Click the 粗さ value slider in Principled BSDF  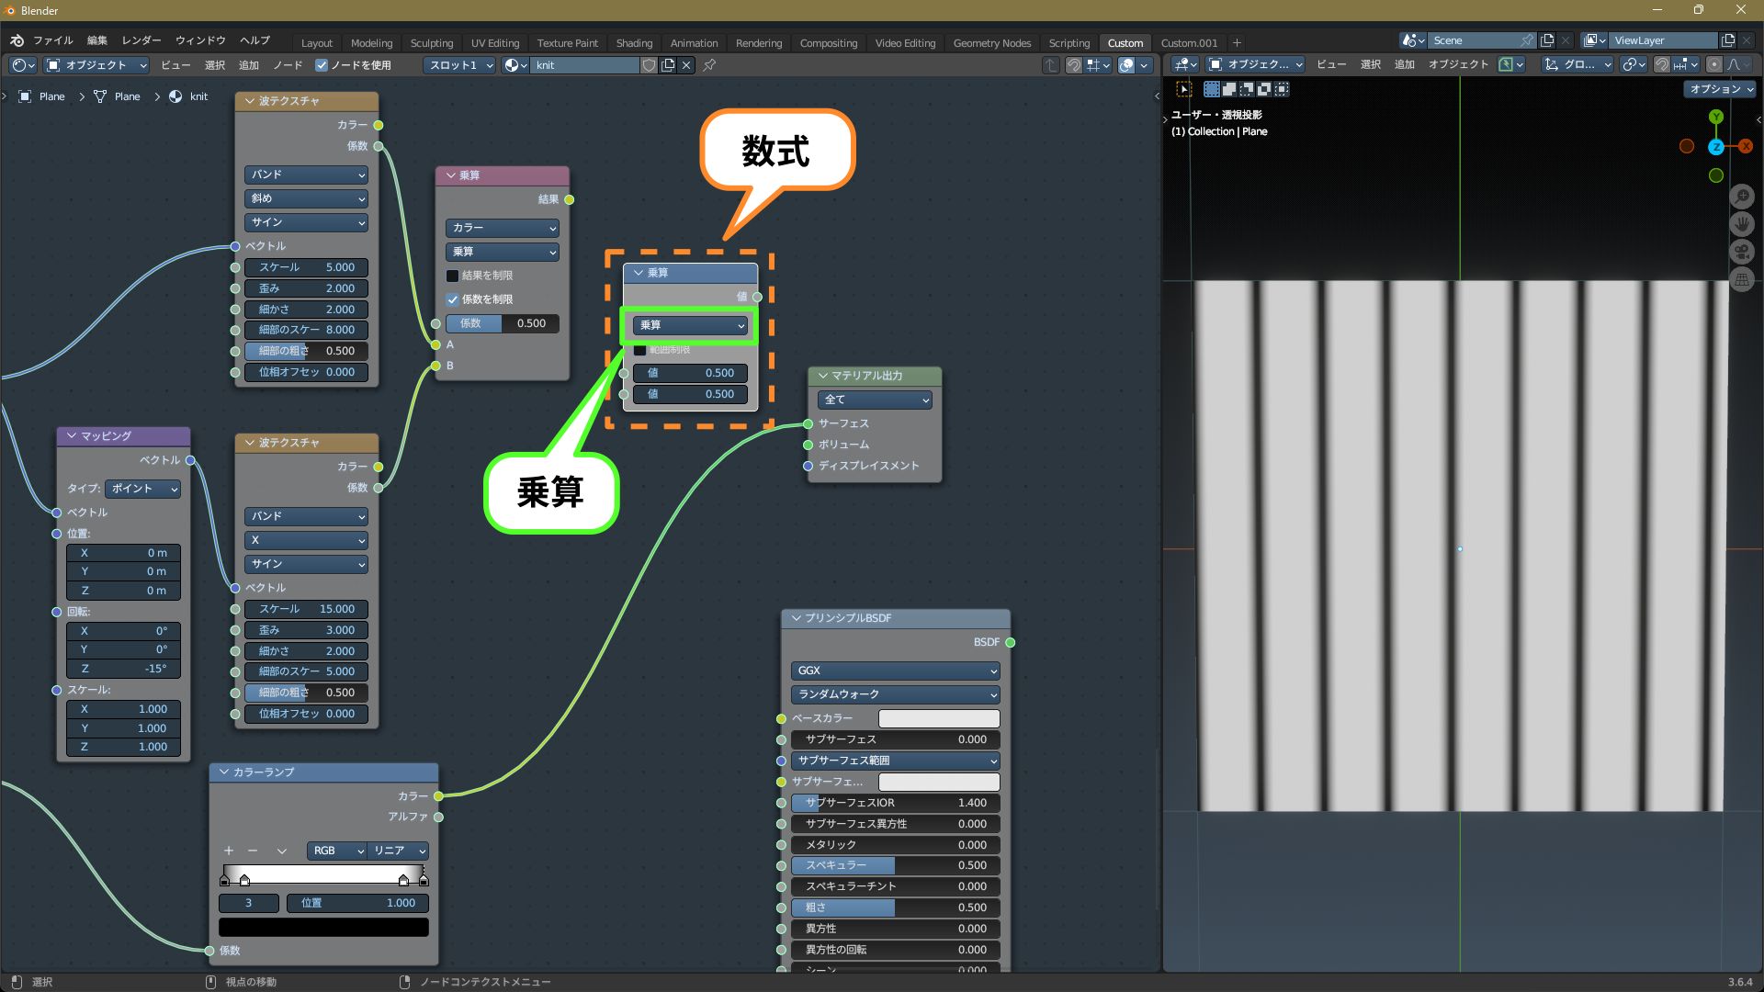tap(894, 907)
